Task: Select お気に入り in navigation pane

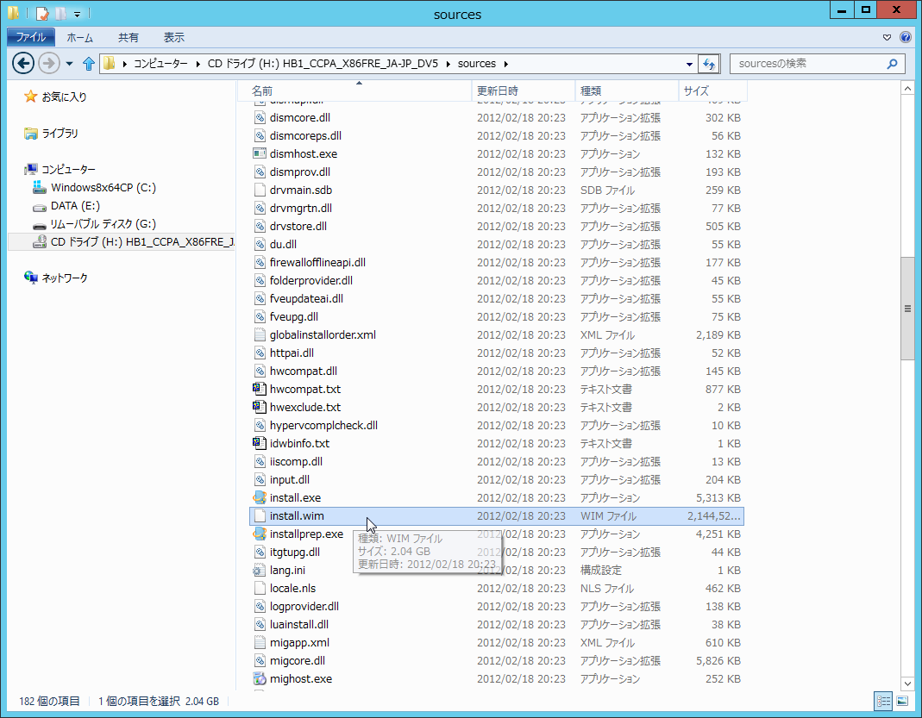Action: 64,97
